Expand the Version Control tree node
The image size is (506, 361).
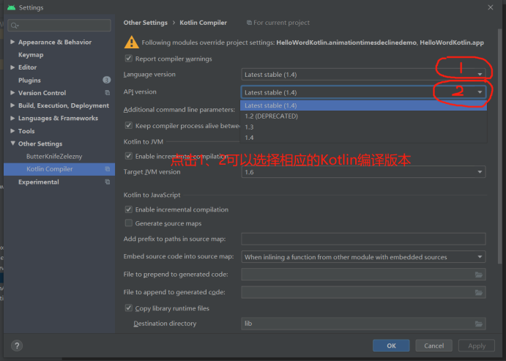point(12,92)
